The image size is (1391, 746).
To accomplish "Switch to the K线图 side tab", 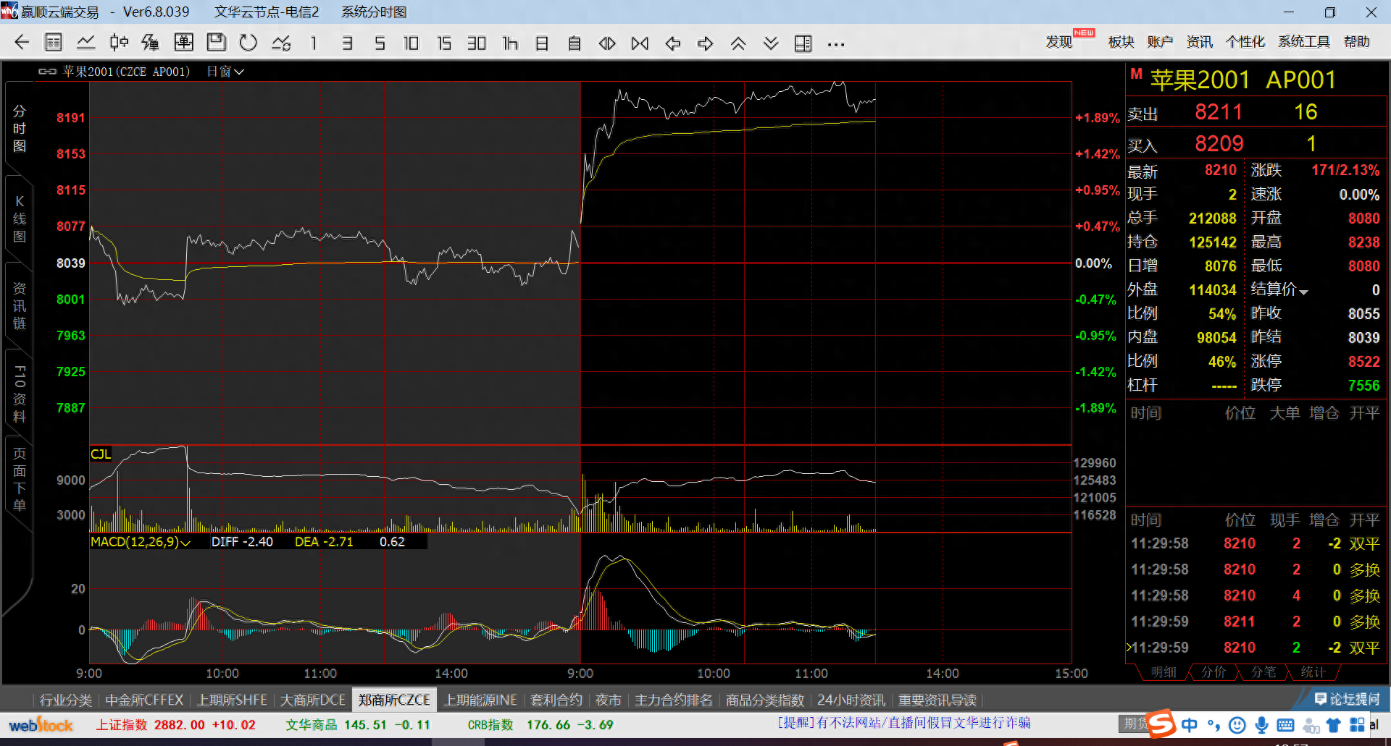I will [x=20, y=219].
